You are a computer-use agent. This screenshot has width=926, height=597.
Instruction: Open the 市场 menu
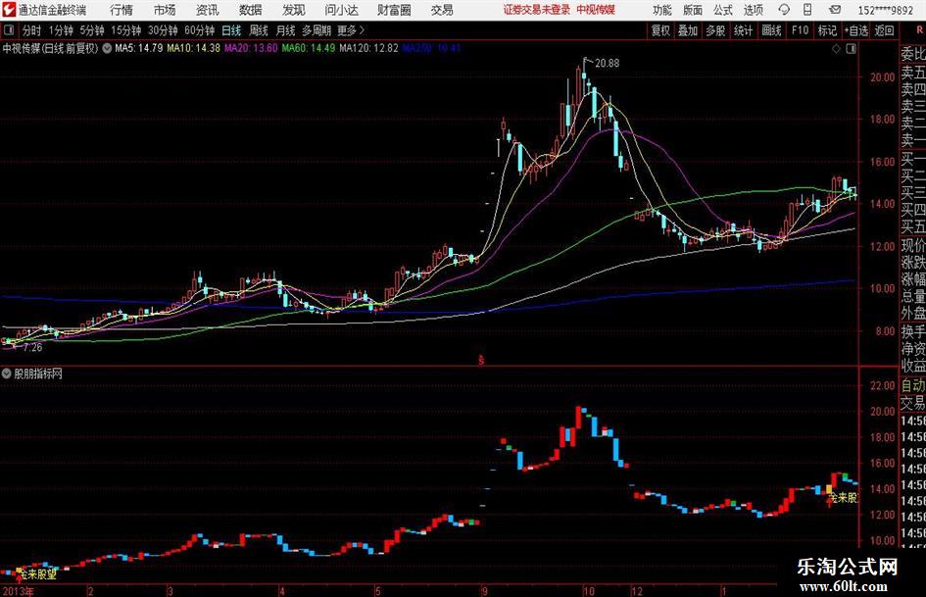165,10
